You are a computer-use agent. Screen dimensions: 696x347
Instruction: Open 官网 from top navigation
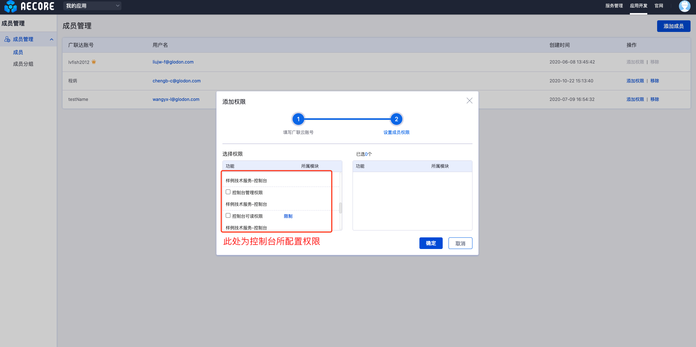(x=659, y=6)
